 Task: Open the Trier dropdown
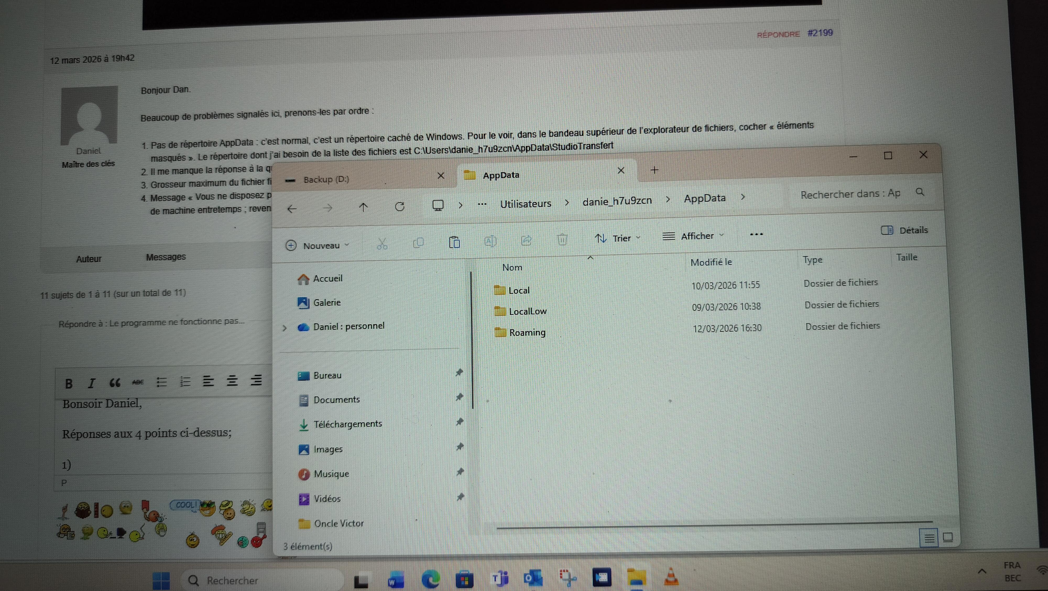click(x=622, y=238)
